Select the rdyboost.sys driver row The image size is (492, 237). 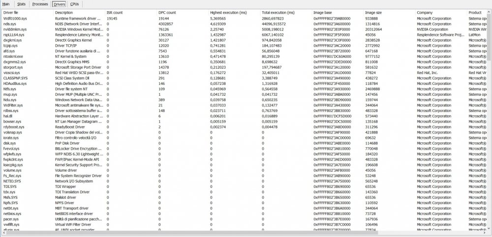[x=244, y=127]
